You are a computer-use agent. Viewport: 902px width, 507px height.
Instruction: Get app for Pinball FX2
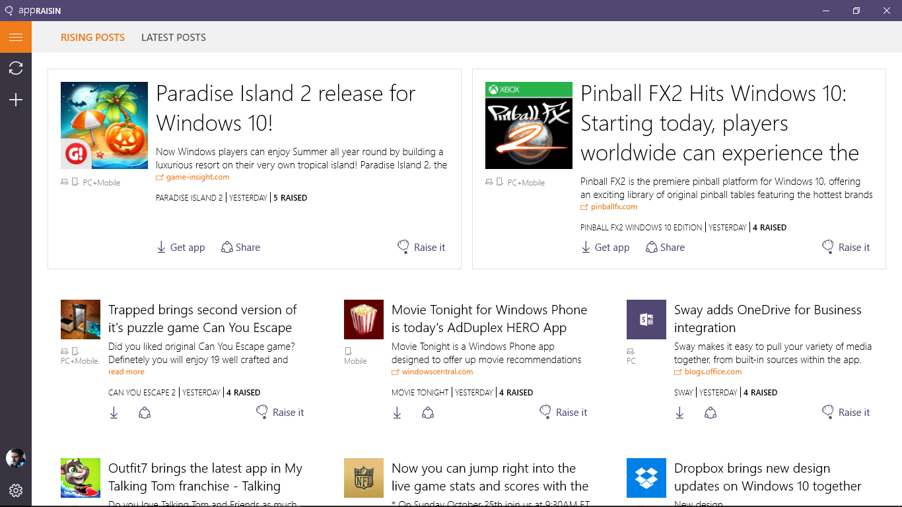click(606, 247)
